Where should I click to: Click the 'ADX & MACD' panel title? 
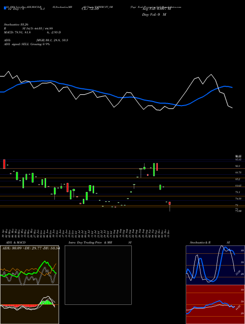pyautogui.click(x=16, y=243)
